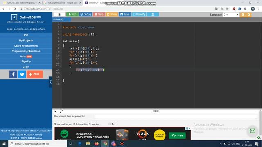Reload the page
Screen dimensions: 262x147
[15, 9]
